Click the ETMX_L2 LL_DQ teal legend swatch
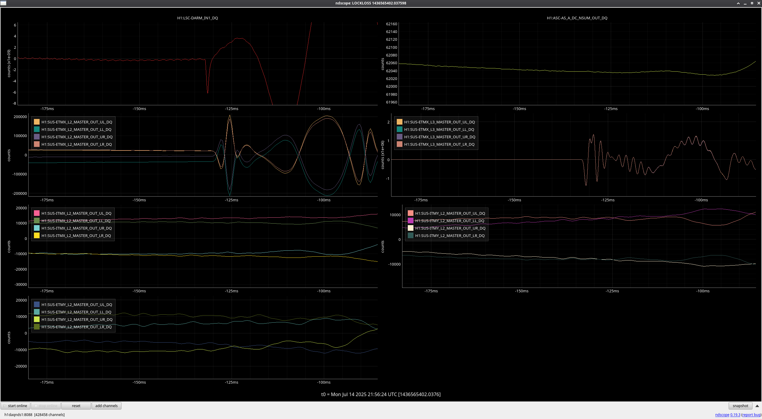Screen dimensions: 762x419 tap(37, 129)
